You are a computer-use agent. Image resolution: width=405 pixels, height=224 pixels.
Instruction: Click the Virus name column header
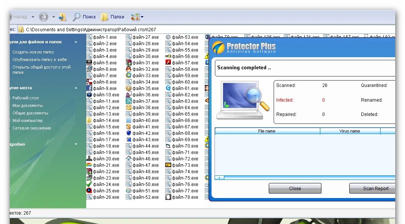(350, 131)
